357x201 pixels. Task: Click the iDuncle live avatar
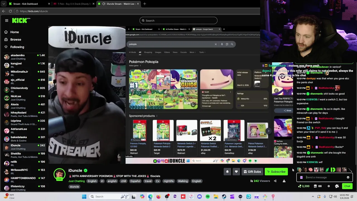(x=59, y=174)
